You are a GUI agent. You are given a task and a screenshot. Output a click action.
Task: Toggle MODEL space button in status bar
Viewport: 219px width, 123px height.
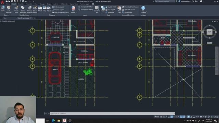coord(157,117)
